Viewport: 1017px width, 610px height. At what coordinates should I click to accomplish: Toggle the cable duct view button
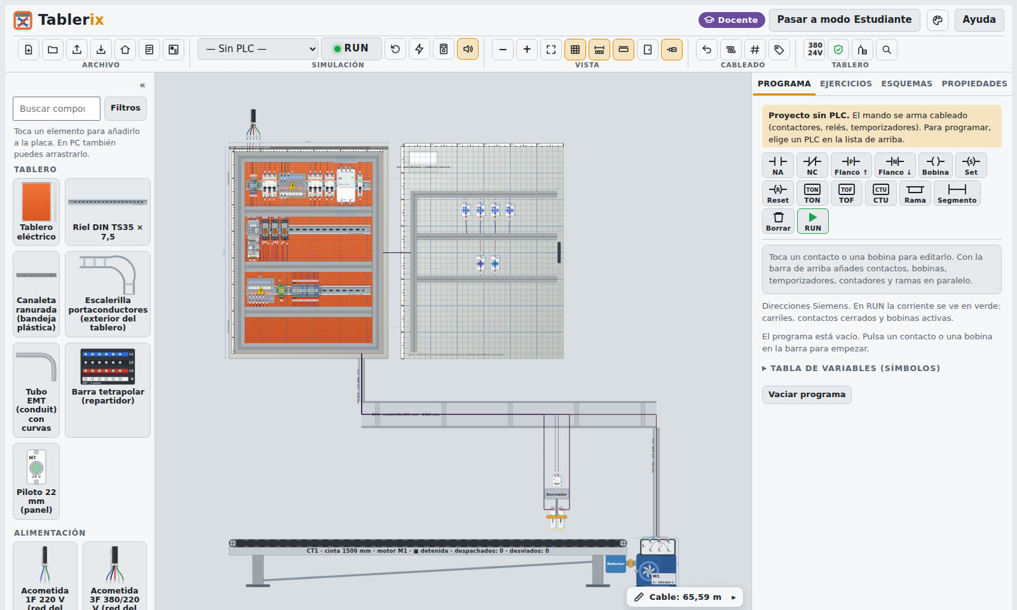tap(624, 50)
